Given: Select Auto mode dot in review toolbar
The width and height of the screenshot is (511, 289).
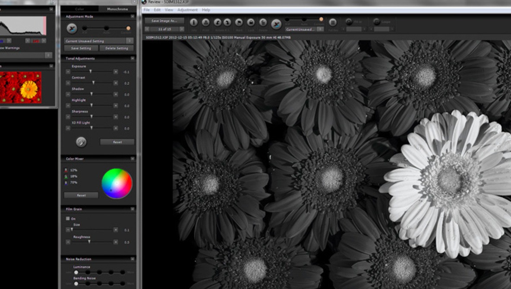Looking at the screenshot, I should (x=304, y=19).
